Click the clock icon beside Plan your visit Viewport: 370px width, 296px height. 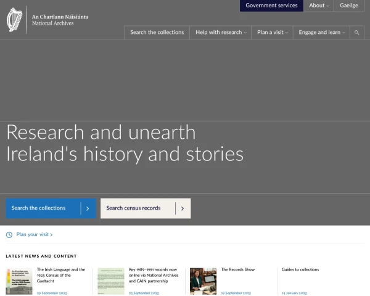[x=9, y=234]
